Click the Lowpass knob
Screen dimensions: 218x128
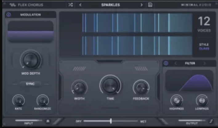(202, 100)
